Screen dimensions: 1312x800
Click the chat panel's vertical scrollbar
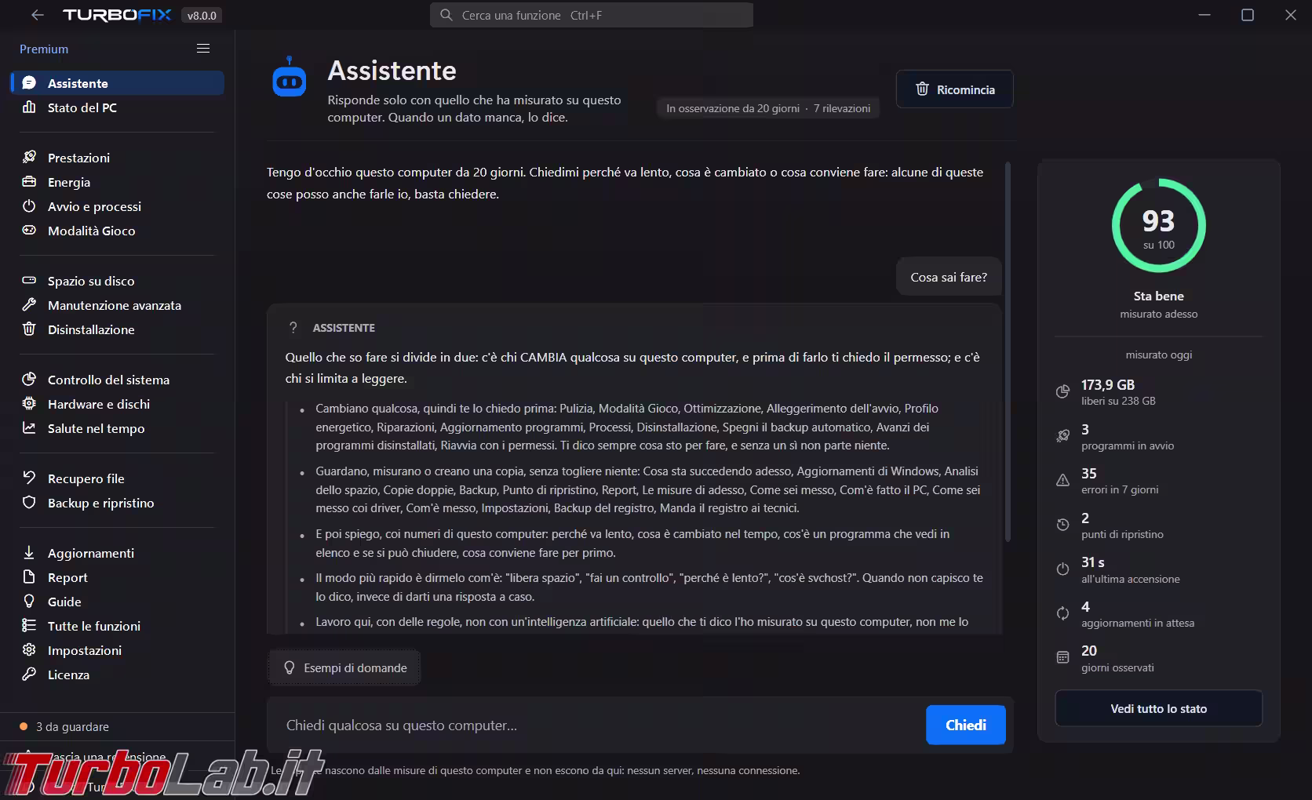[1008, 353]
